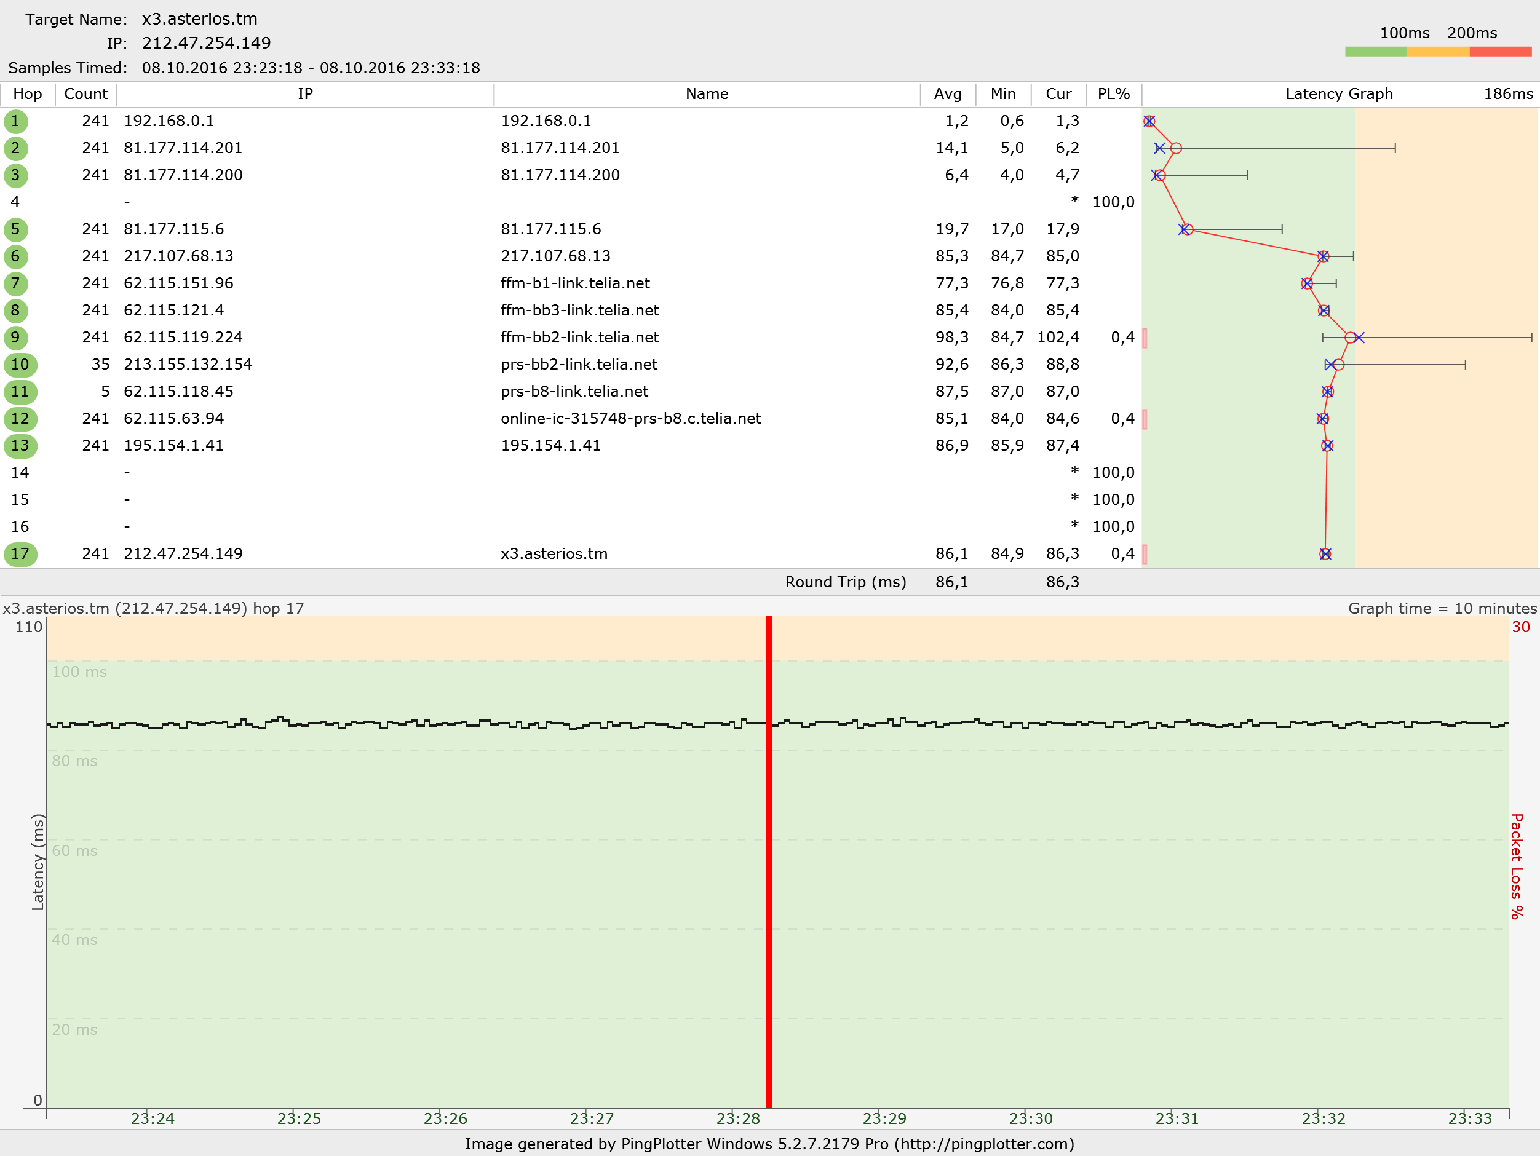Image resolution: width=1540 pixels, height=1156 pixels.
Task: Select name prs-bb2-link.telia.net
Action: tap(579, 365)
